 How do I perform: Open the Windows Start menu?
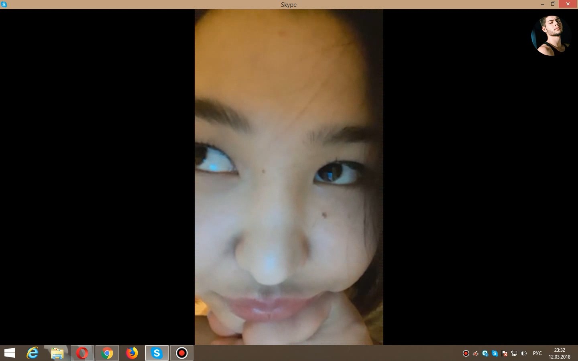click(x=10, y=353)
